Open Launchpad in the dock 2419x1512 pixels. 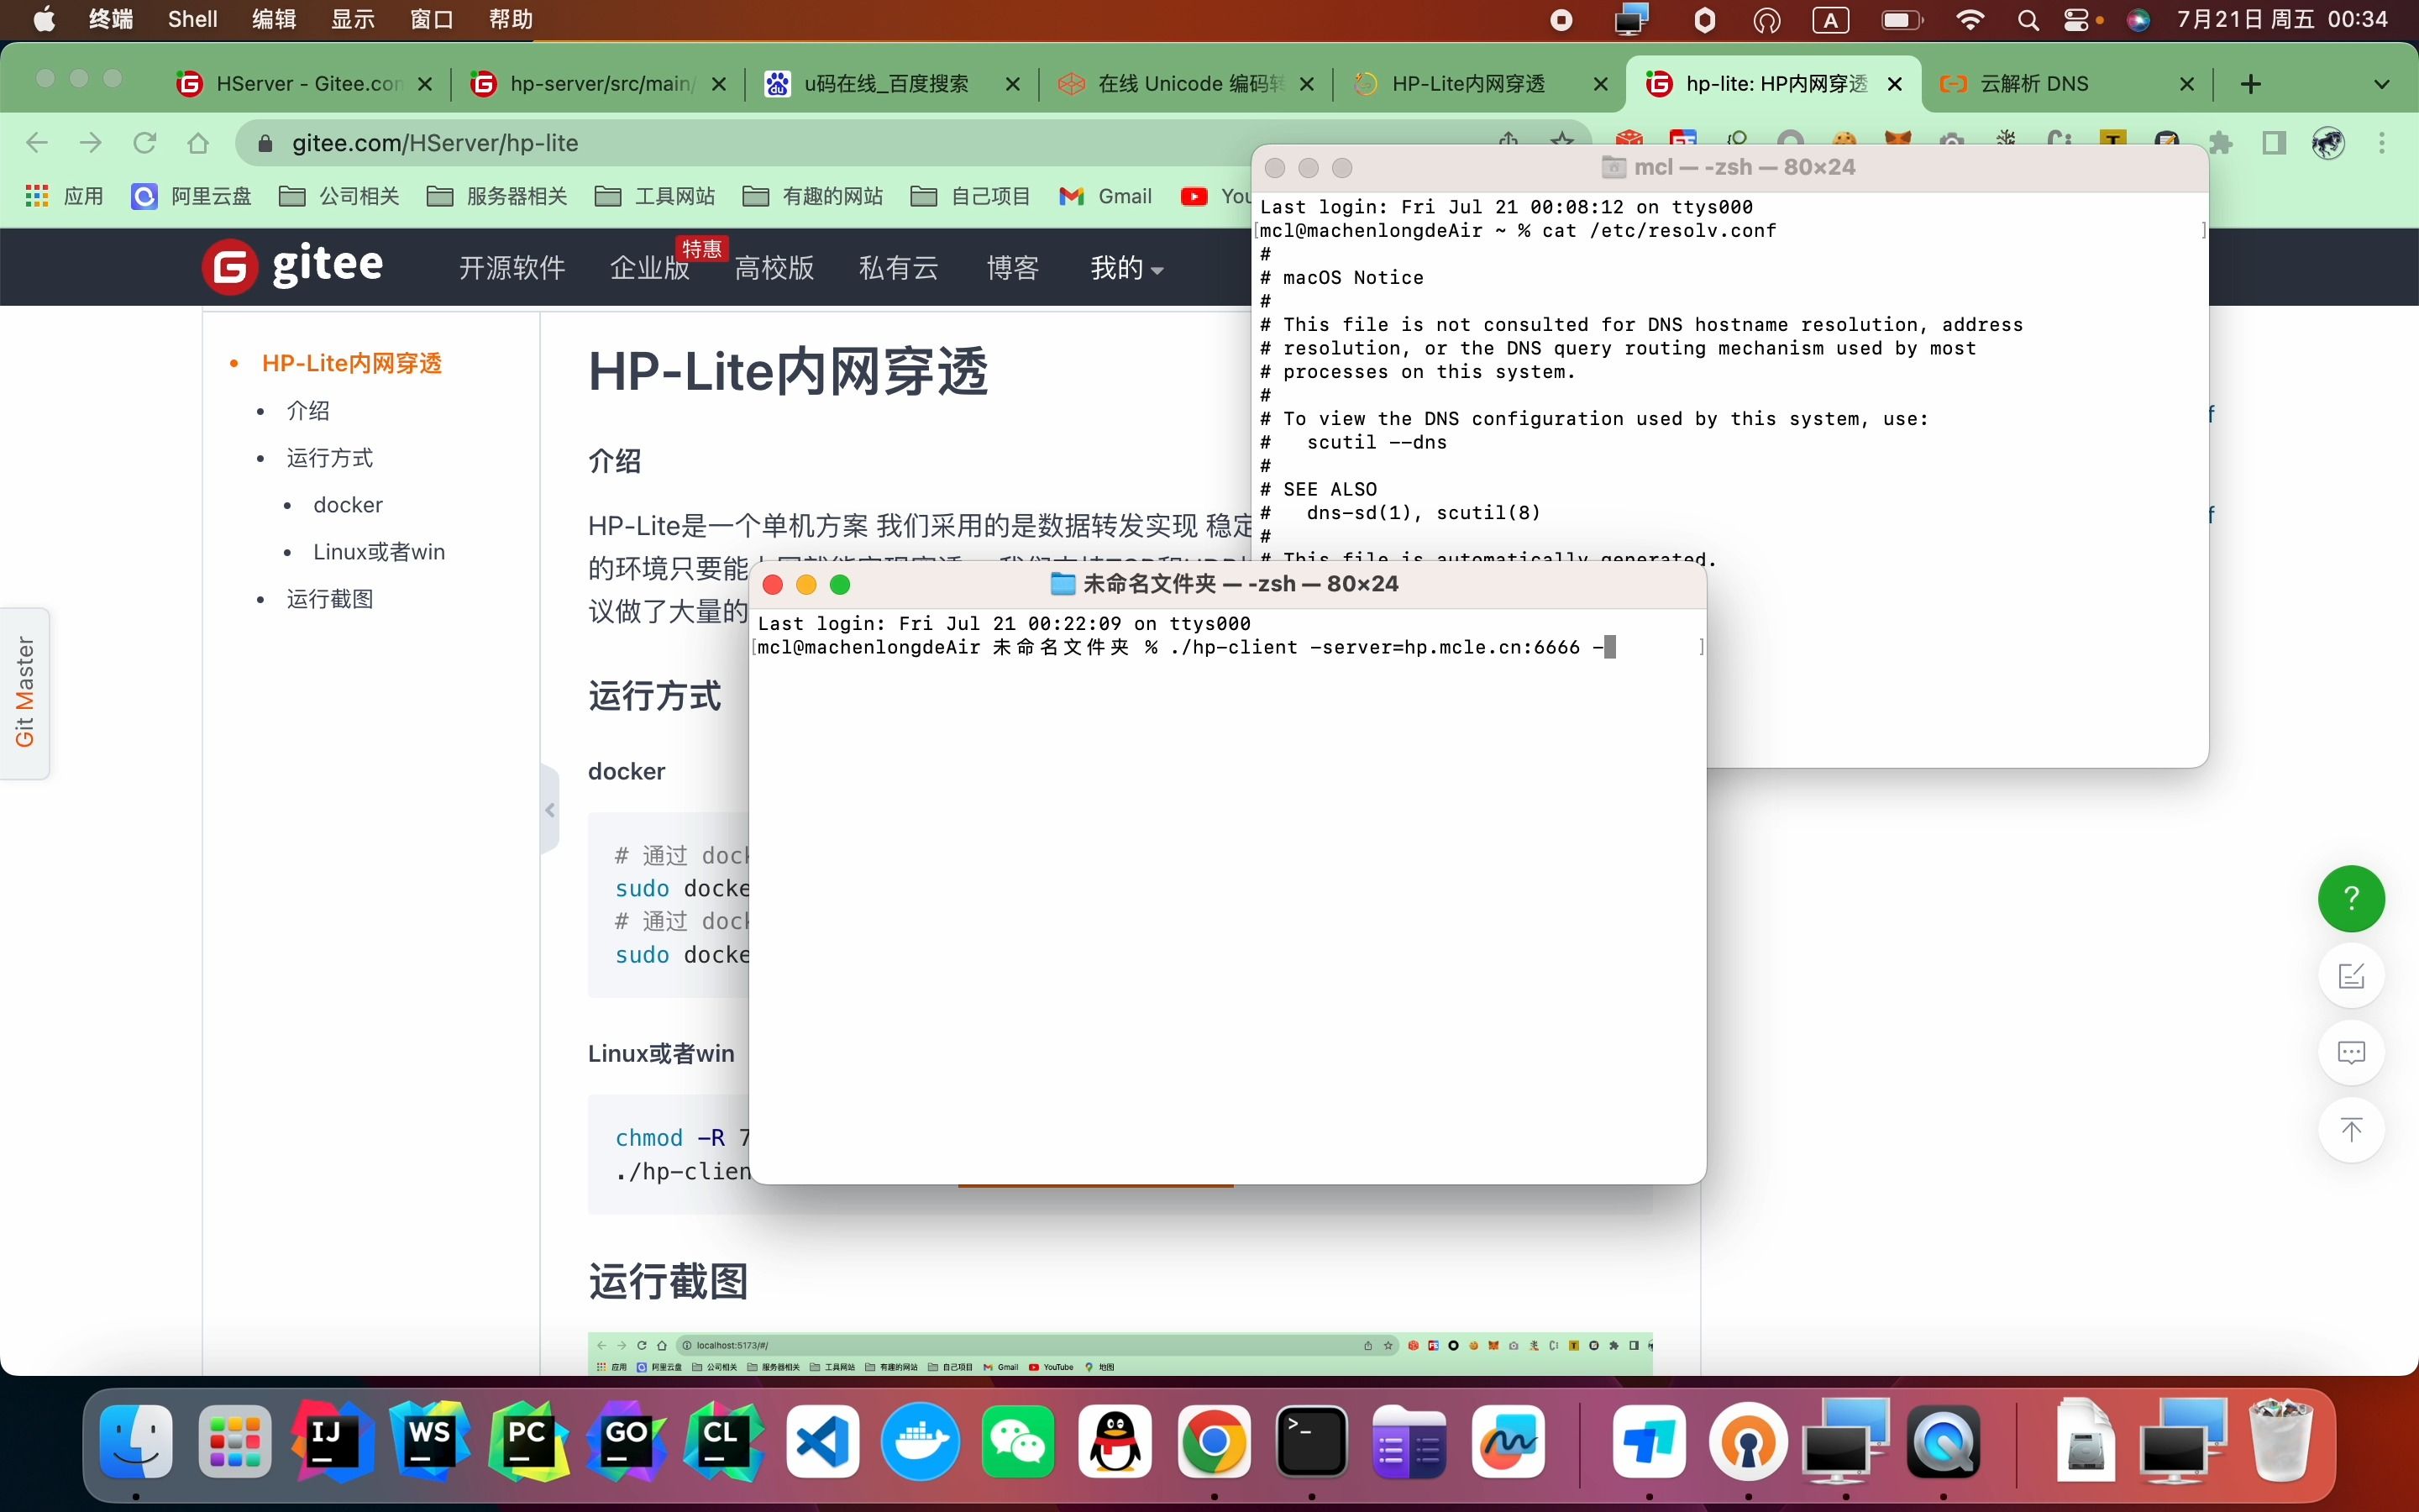coord(235,1441)
